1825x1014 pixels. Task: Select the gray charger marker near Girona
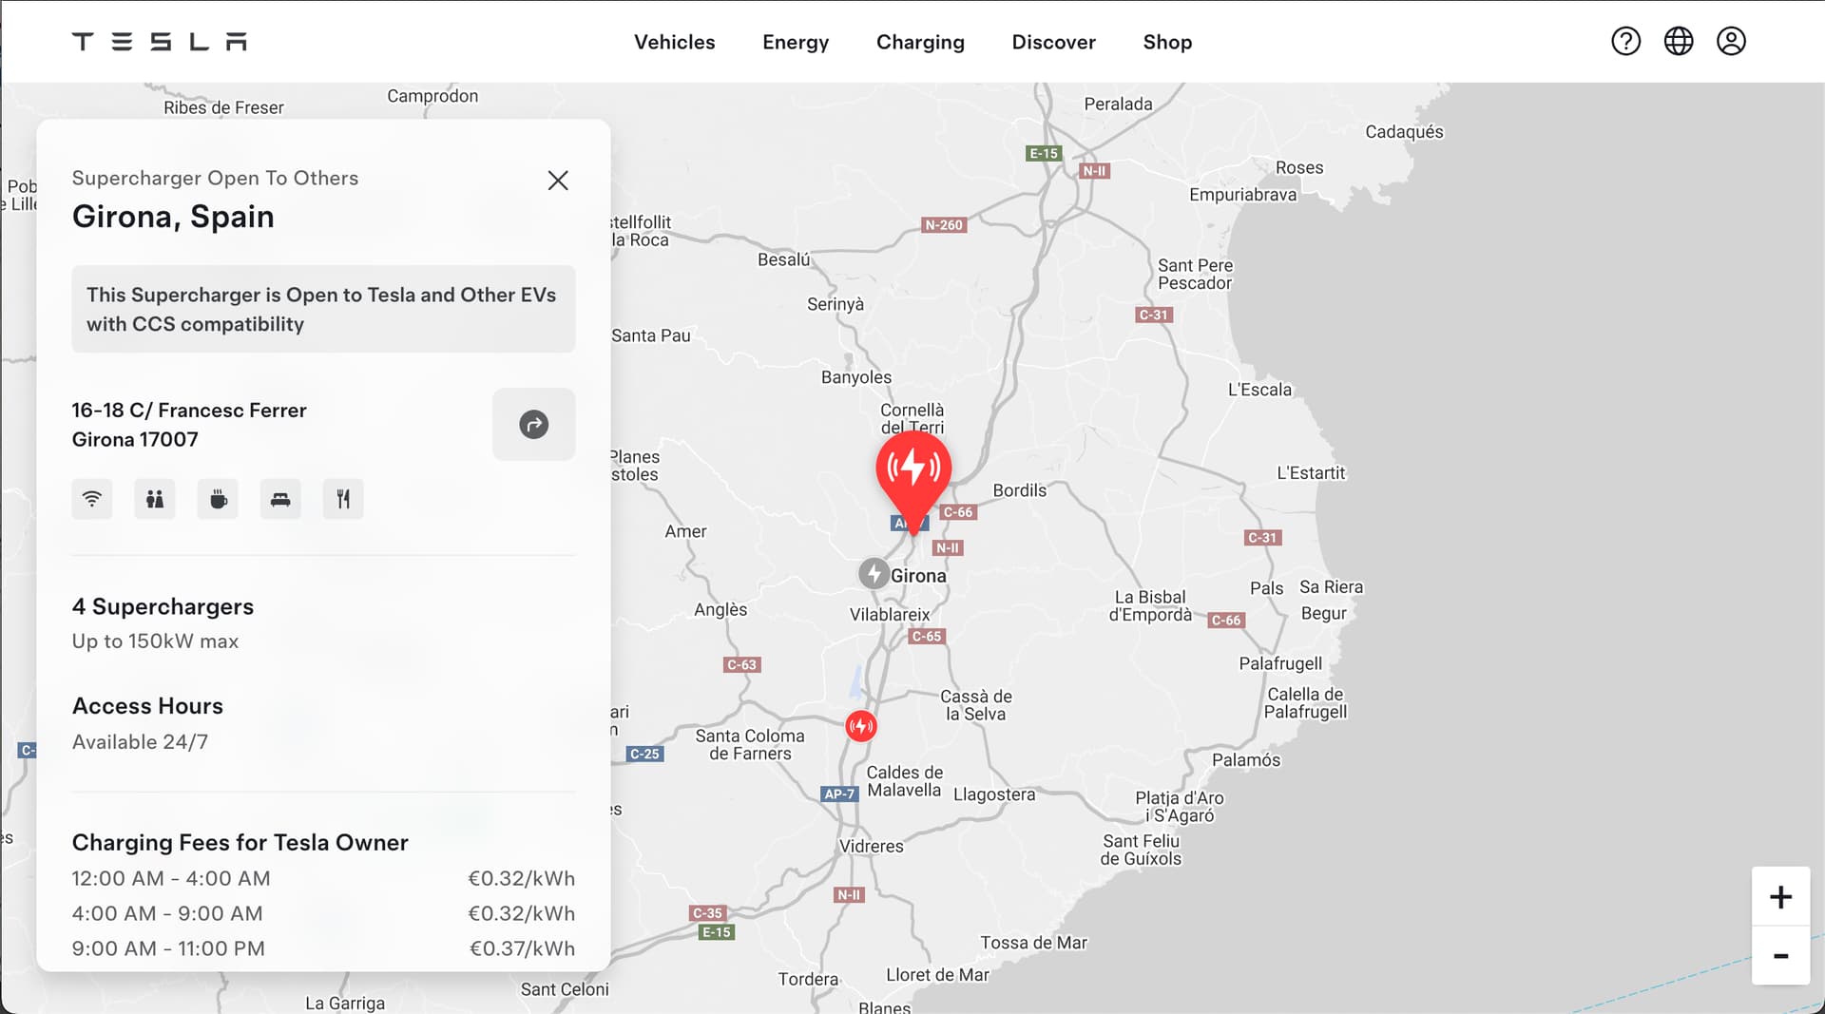point(874,574)
